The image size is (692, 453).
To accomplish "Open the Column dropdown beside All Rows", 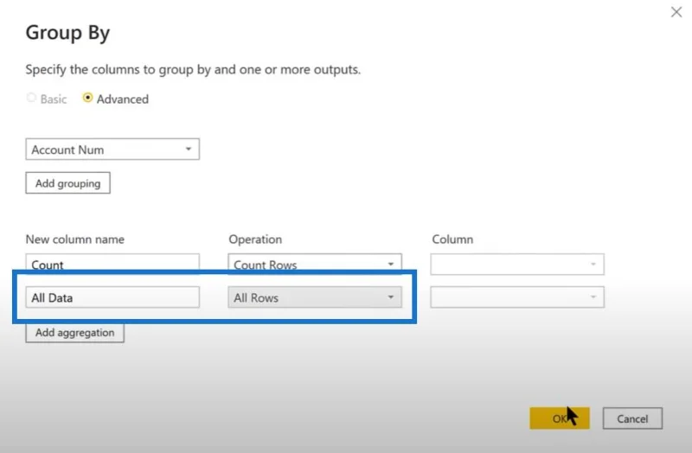I will pyautogui.click(x=517, y=297).
